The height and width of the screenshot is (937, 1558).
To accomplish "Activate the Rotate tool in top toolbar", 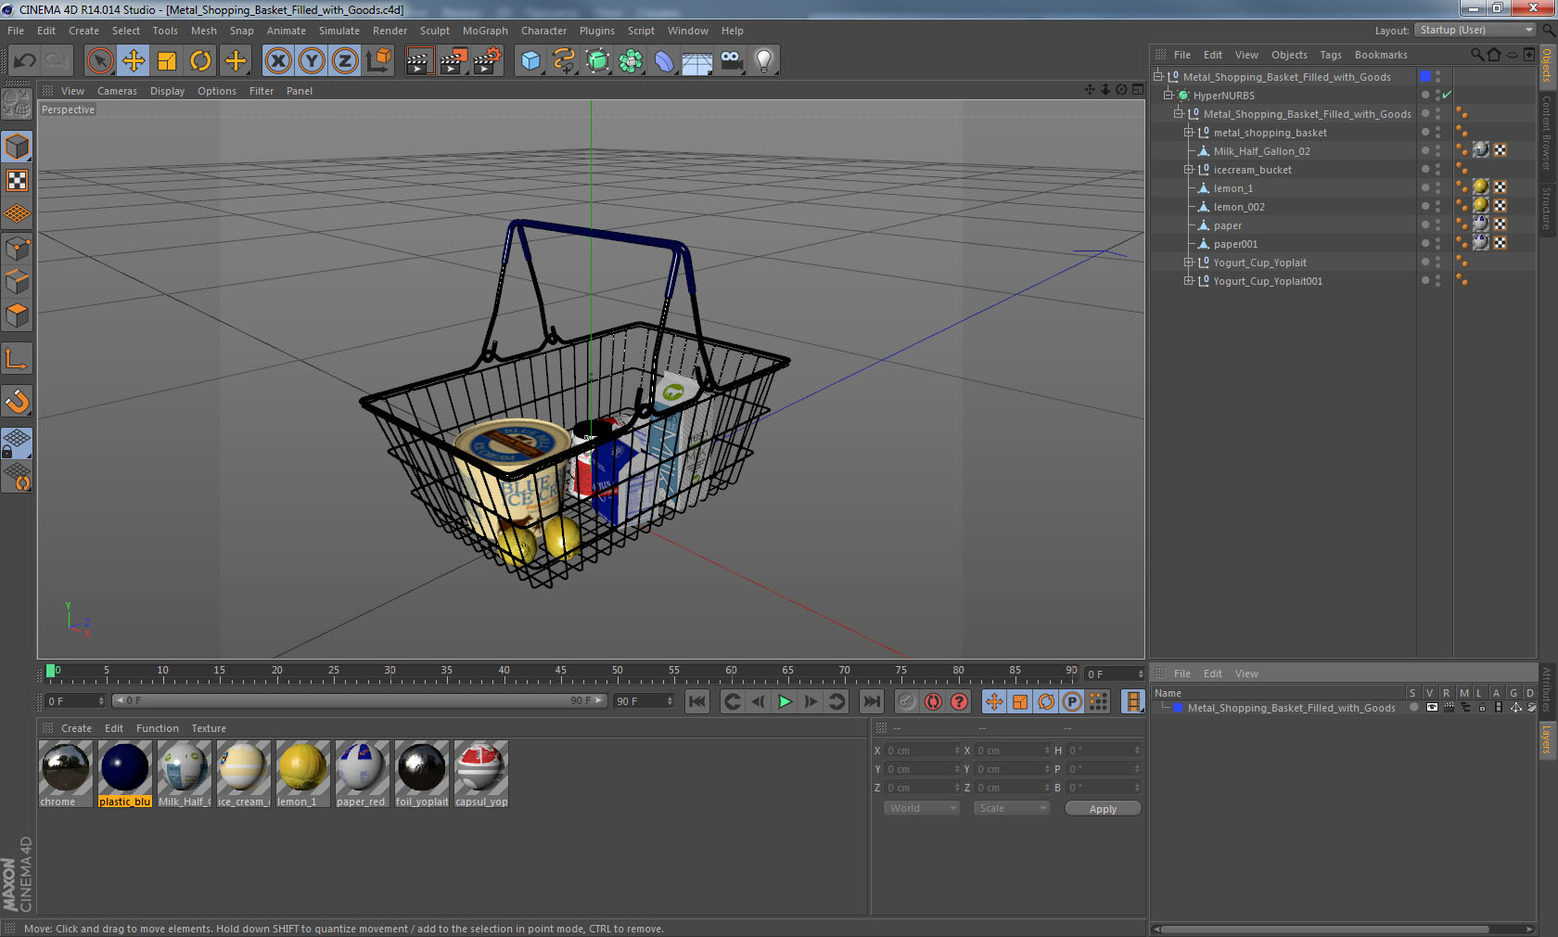I will pyautogui.click(x=200, y=61).
